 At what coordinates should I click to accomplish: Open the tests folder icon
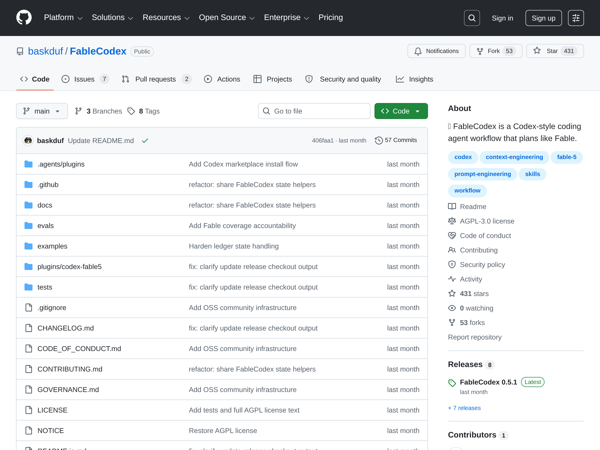tap(28, 287)
